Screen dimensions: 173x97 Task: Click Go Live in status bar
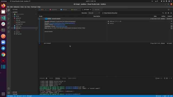pos(158,96)
